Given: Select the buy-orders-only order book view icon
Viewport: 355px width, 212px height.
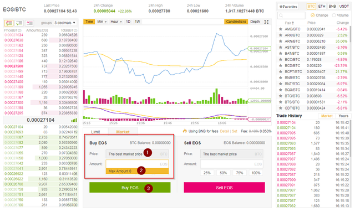Looking at the screenshot, I should tap(19, 23).
